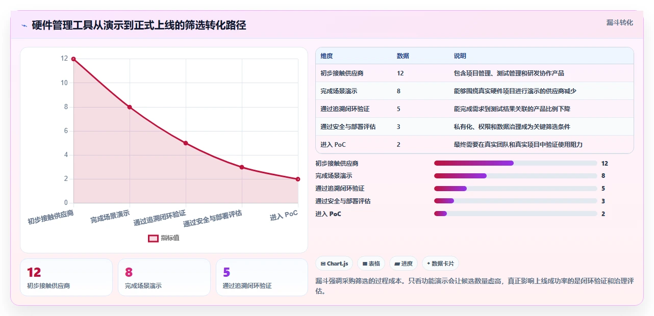Click the 进度 tag

tap(403, 264)
